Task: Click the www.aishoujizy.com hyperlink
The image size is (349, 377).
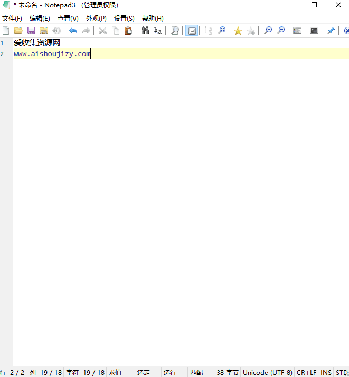Action: point(52,54)
